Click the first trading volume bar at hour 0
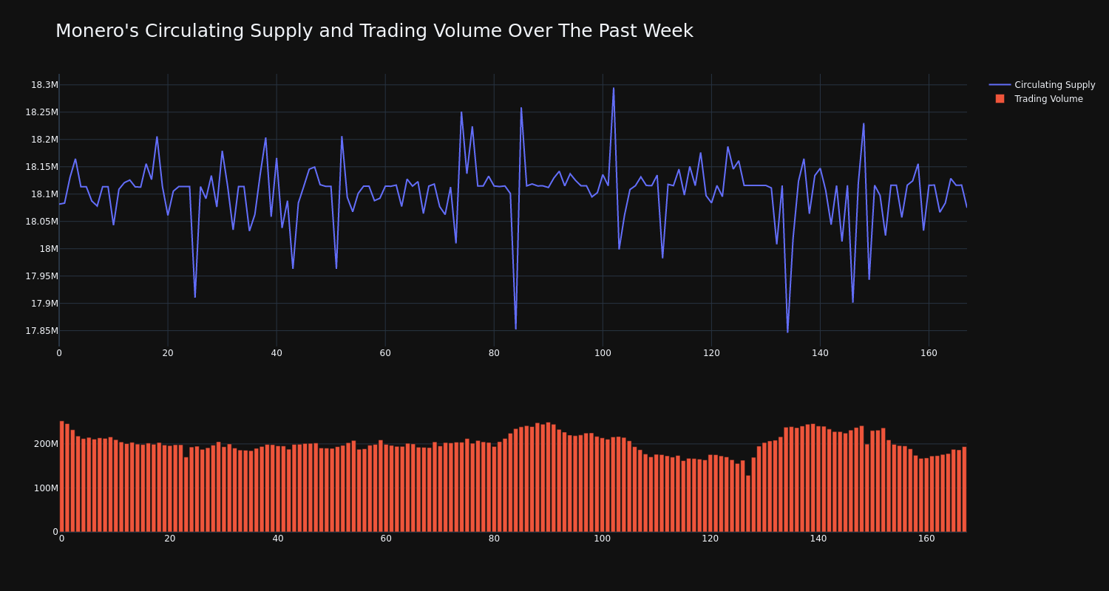This screenshot has width=1109, height=591. click(61, 476)
